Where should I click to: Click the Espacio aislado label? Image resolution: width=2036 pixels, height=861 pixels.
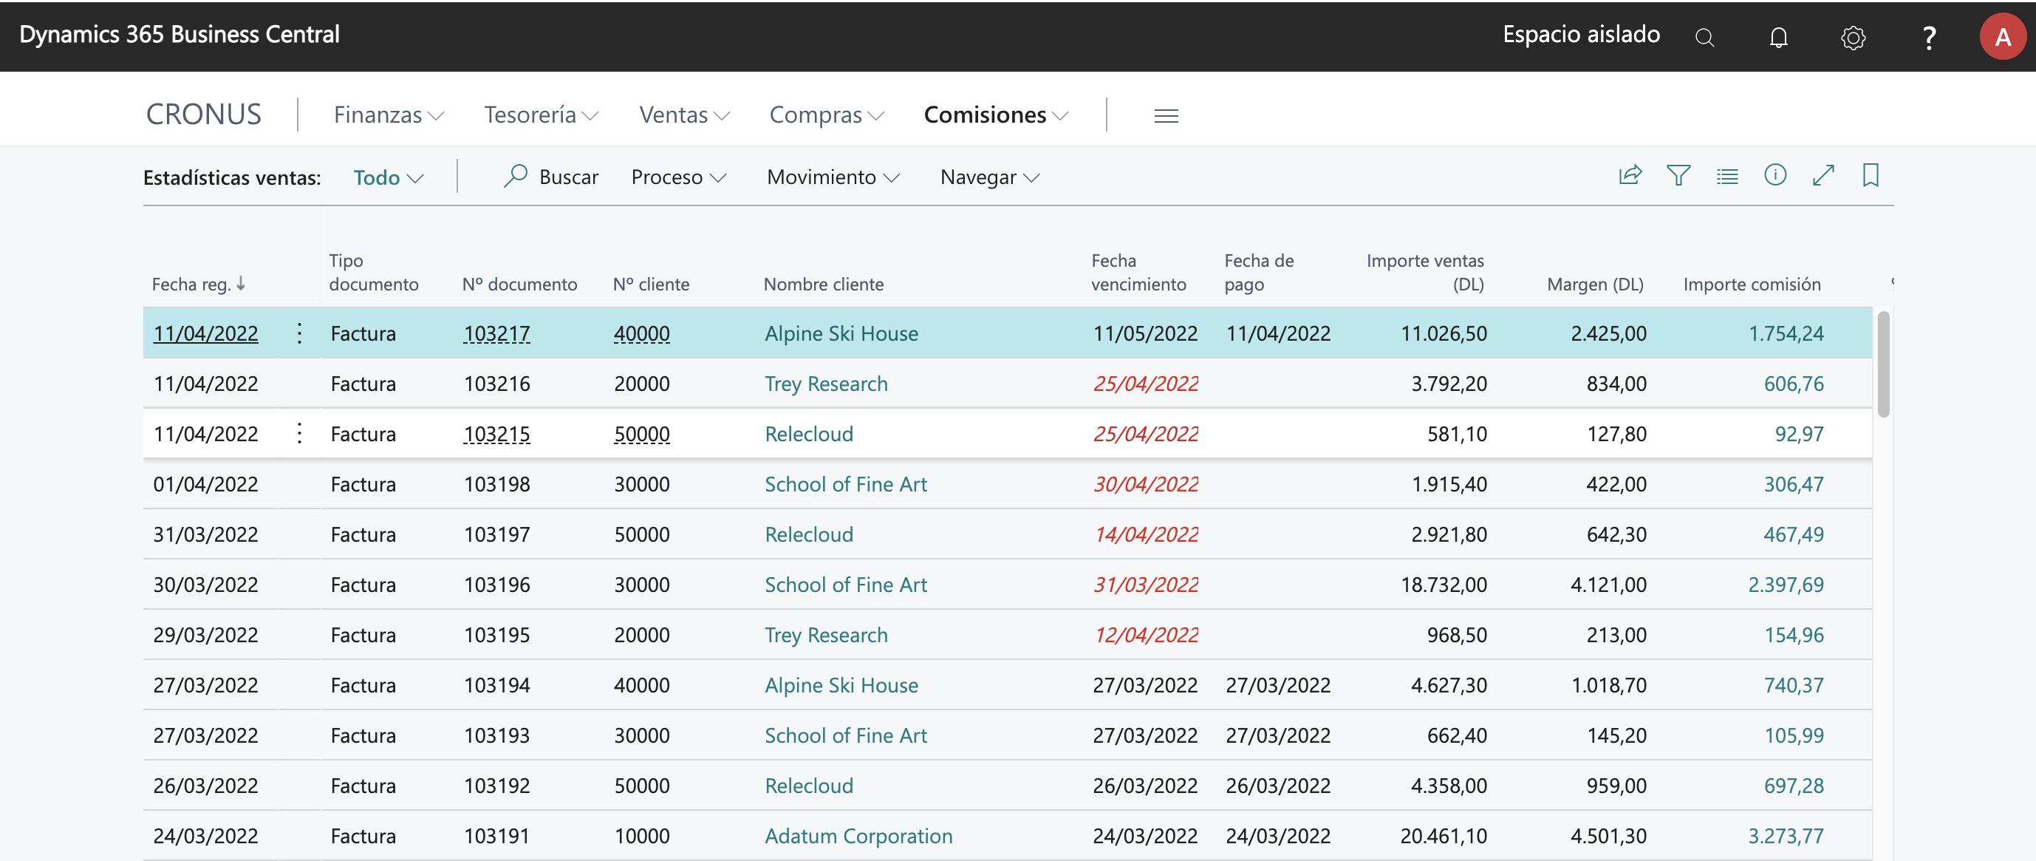[1580, 34]
